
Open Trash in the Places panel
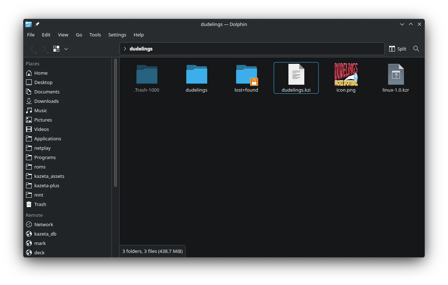click(40, 204)
